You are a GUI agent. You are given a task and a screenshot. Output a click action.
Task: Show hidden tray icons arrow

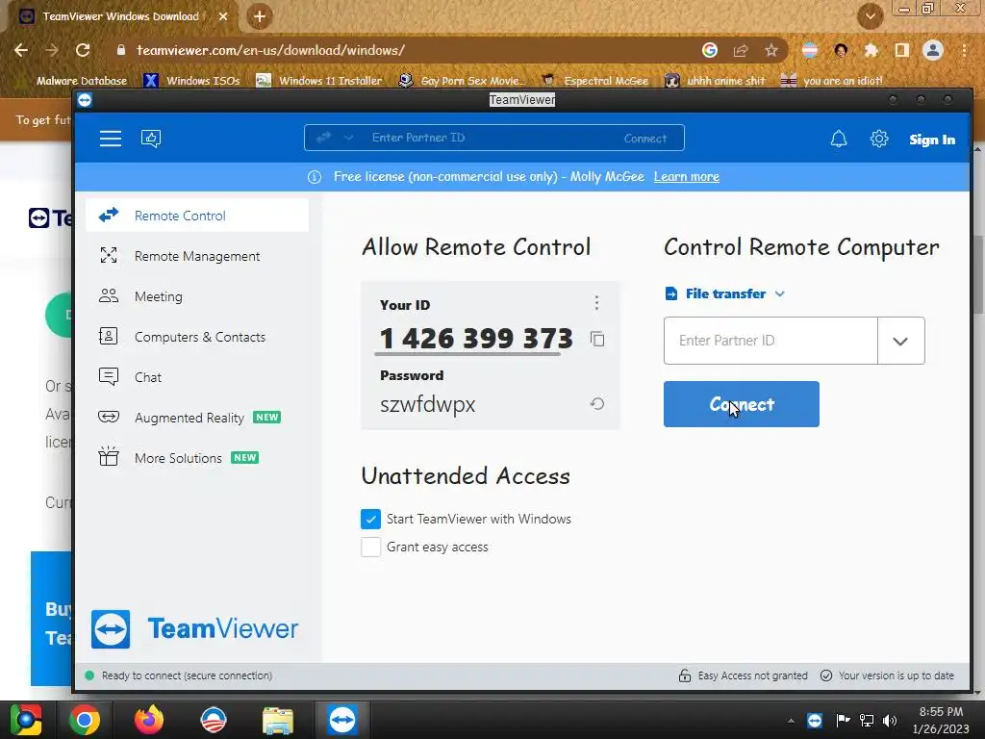click(x=791, y=720)
